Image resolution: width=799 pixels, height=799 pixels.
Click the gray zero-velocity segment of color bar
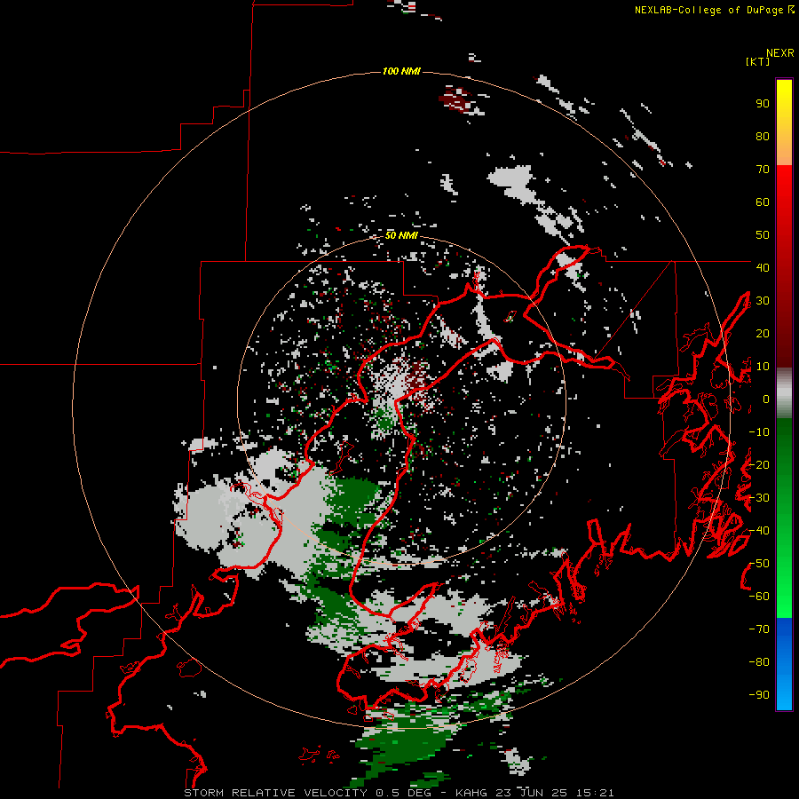tap(784, 393)
